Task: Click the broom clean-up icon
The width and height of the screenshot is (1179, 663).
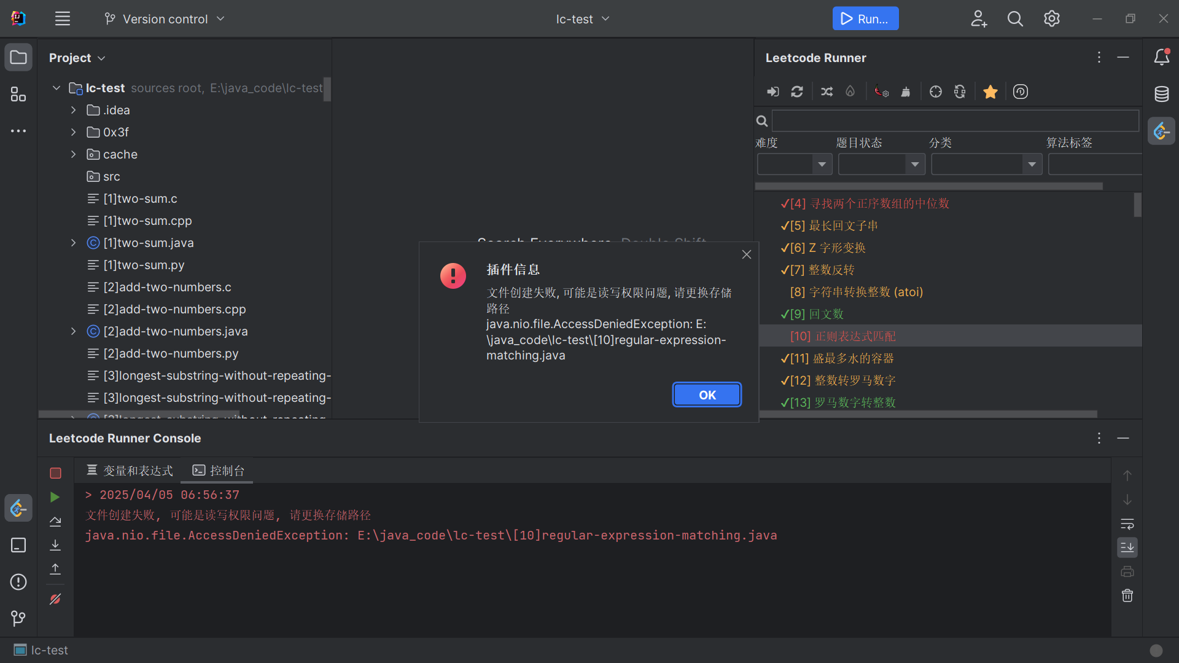Action: click(x=906, y=92)
